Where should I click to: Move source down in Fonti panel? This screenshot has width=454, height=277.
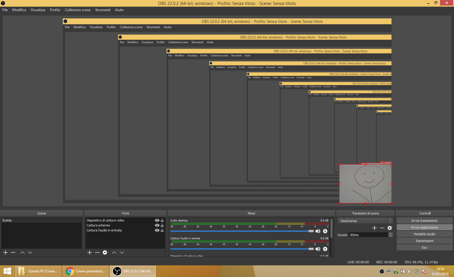point(122,252)
